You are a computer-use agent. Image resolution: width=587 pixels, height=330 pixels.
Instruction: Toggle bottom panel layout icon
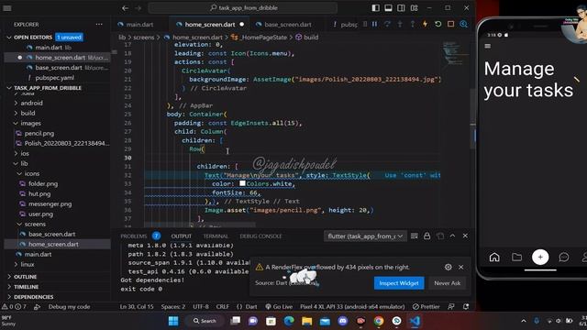pos(388,8)
